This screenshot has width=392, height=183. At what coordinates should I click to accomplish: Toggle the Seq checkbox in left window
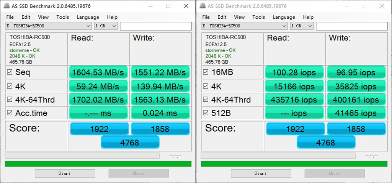pos(10,72)
